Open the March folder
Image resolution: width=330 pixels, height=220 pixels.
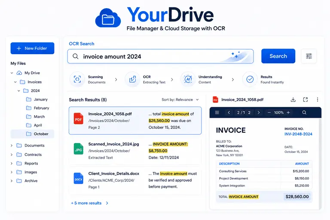click(x=35, y=116)
